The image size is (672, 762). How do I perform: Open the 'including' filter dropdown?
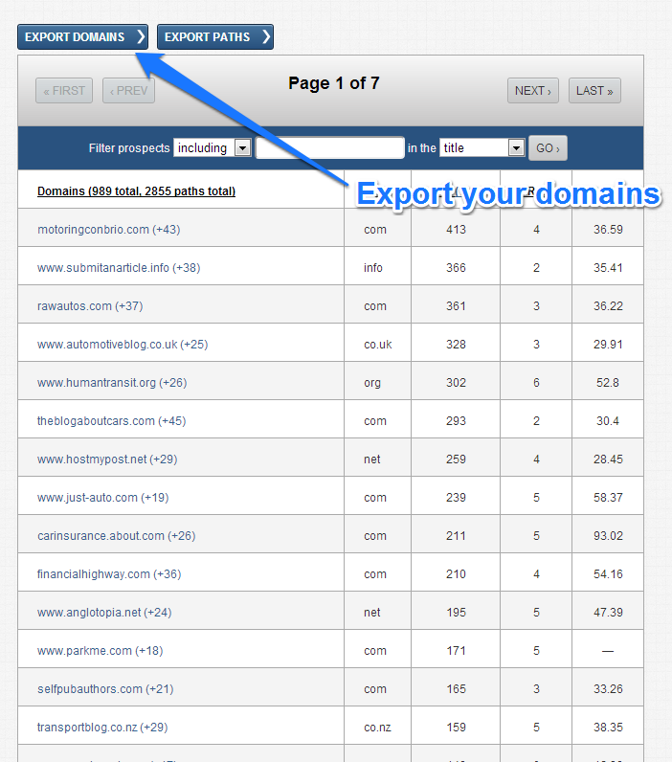pyautogui.click(x=213, y=148)
